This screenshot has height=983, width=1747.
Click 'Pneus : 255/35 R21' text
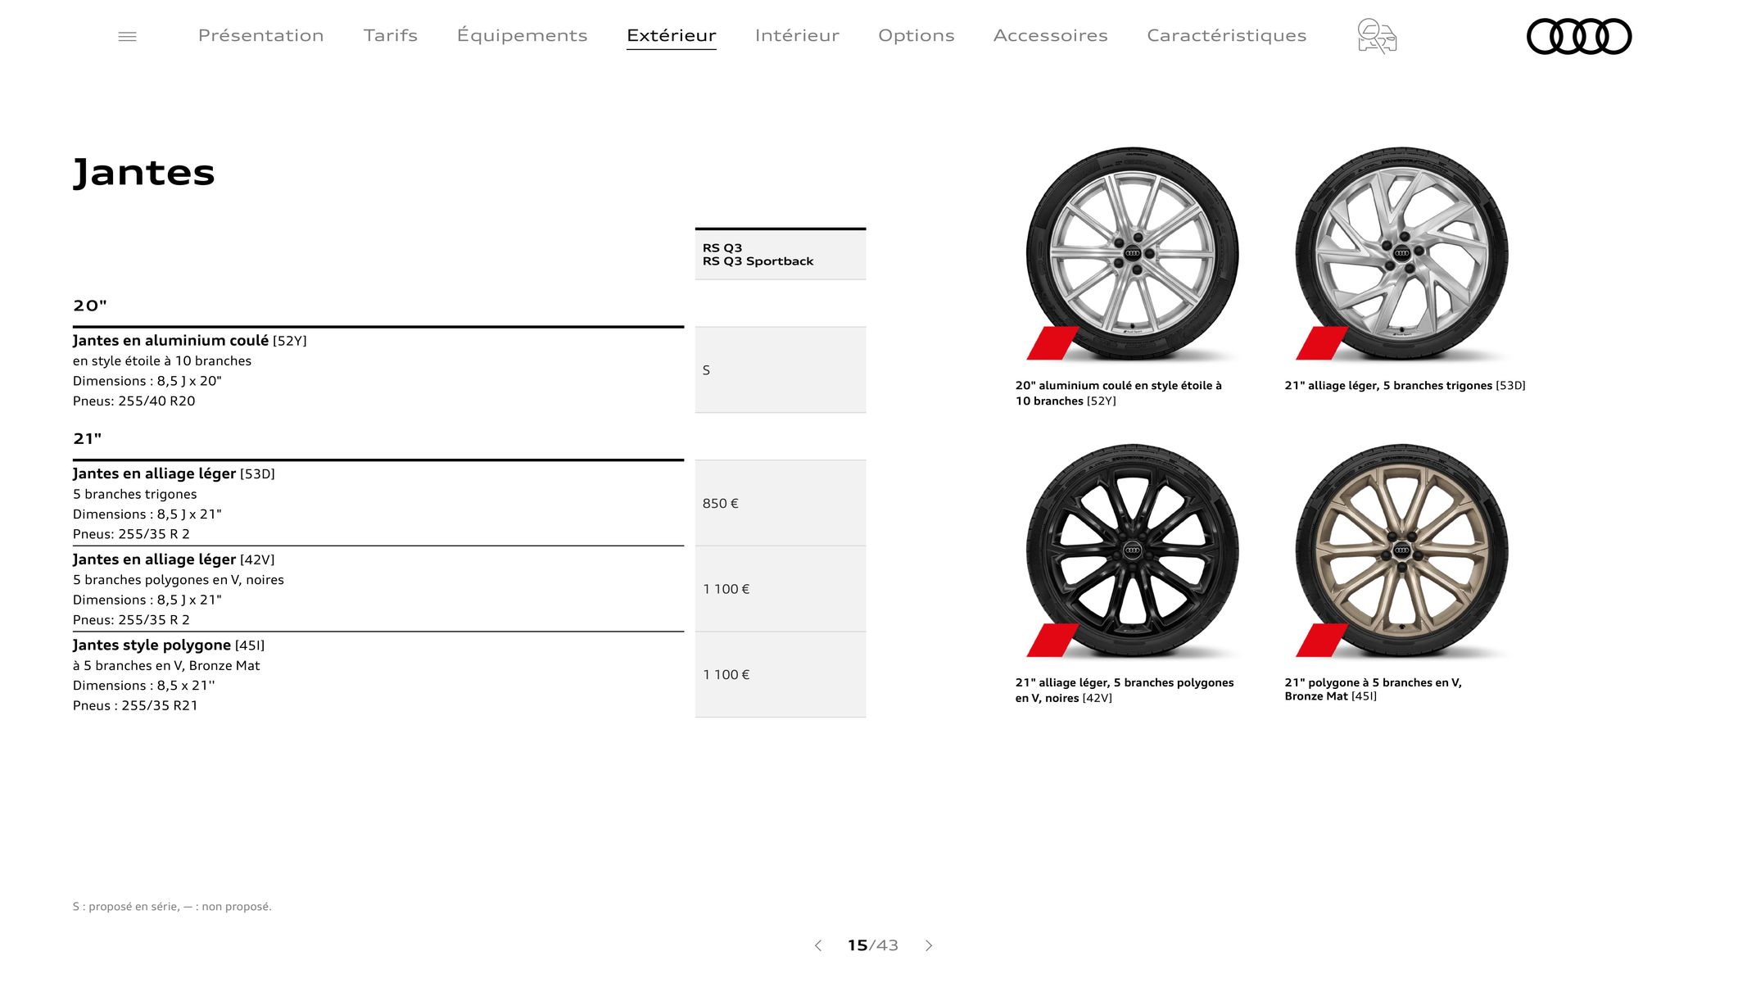click(135, 705)
